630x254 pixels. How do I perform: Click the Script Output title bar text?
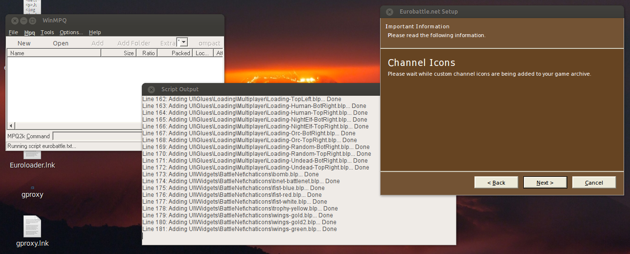tap(180, 89)
